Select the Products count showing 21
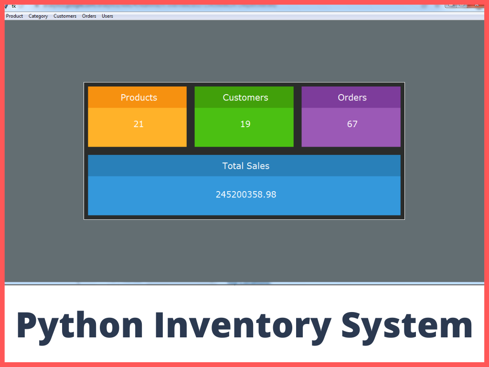 (138, 124)
